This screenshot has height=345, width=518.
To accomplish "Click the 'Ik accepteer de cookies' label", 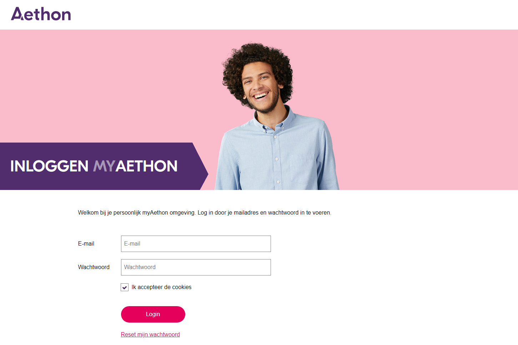I will coord(161,287).
